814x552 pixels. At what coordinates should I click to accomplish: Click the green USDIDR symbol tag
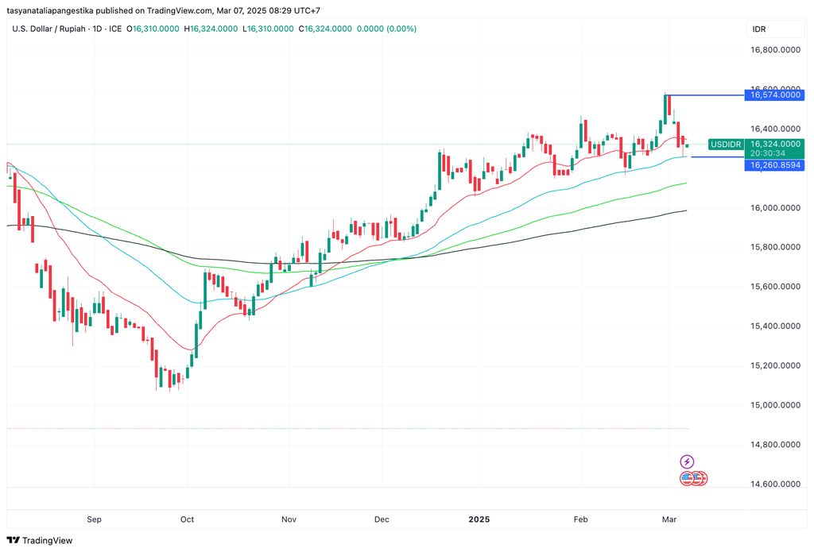pyautogui.click(x=726, y=145)
